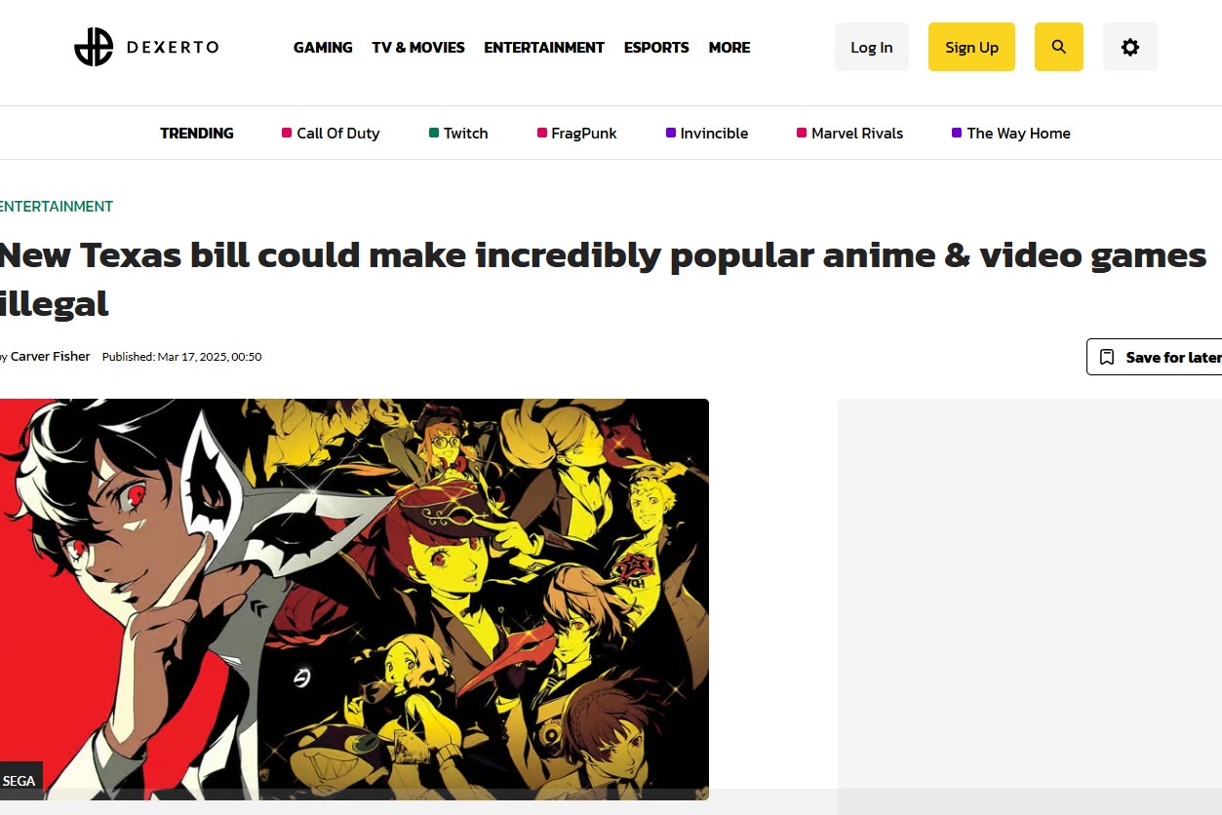Click the Persona 5 article image

(x=354, y=599)
